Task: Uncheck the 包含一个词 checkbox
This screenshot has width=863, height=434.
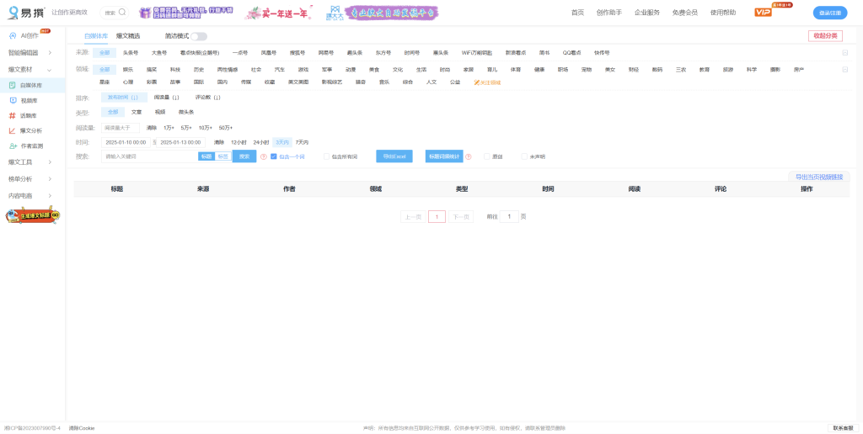Action: click(274, 156)
